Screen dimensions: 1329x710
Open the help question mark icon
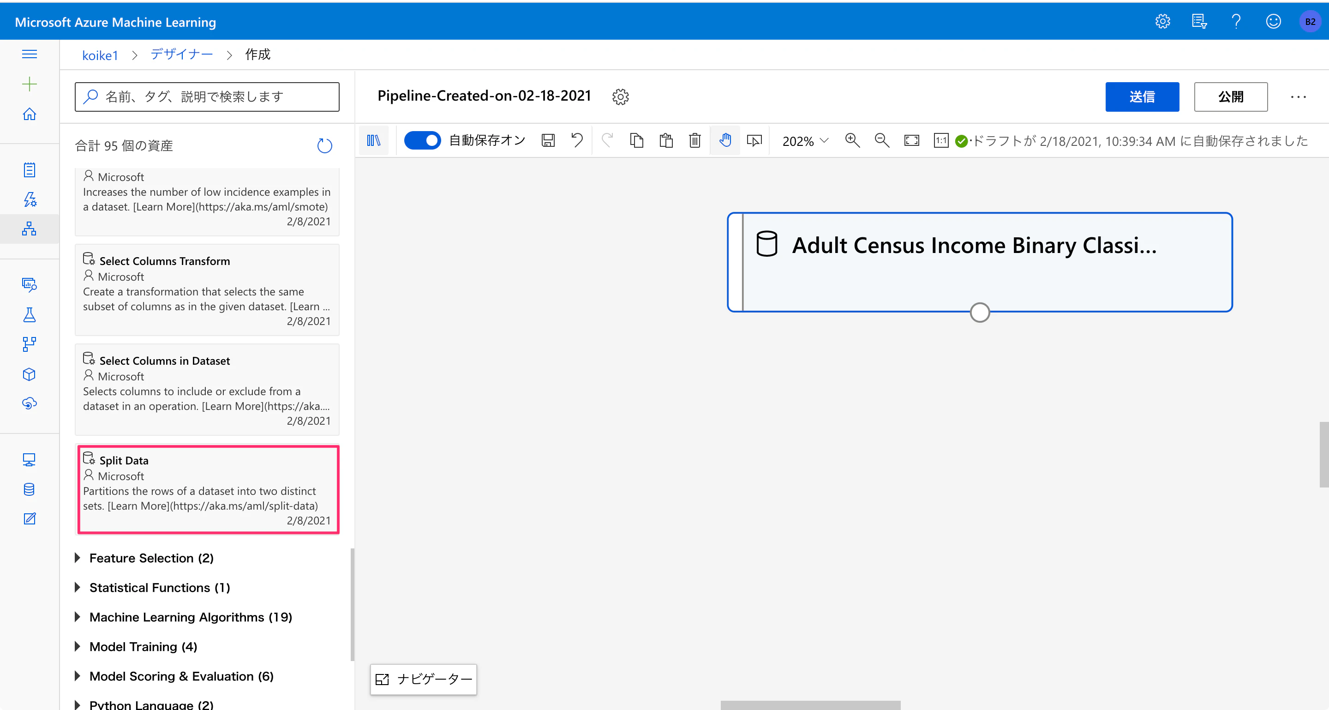(1236, 22)
